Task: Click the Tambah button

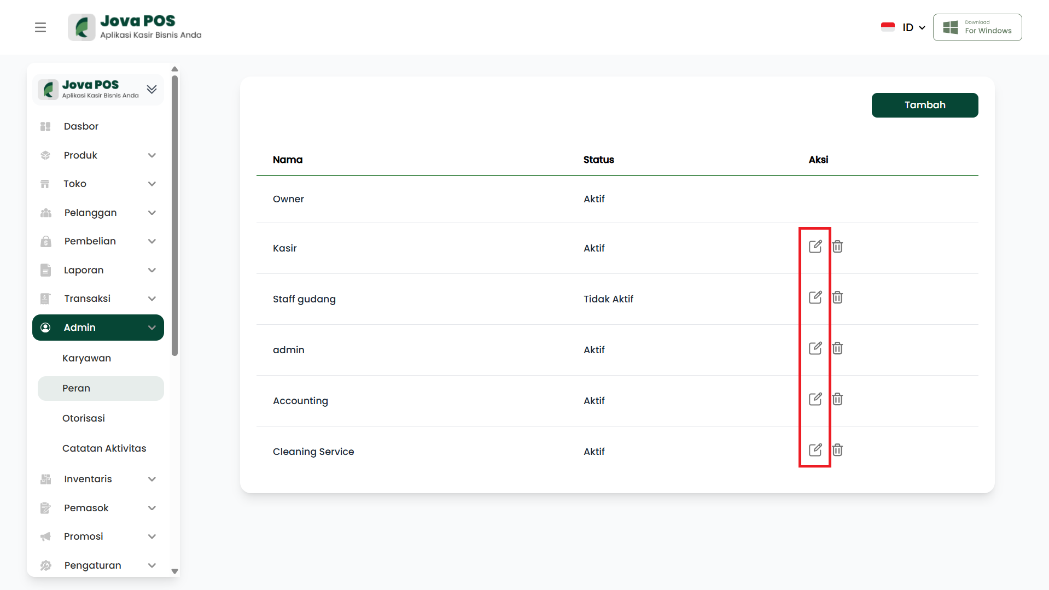Action: pyautogui.click(x=924, y=105)
